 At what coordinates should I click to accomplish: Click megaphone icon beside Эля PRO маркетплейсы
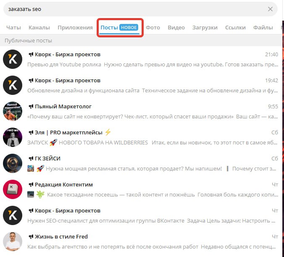pos(31,132)
